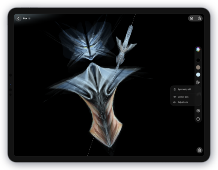Select the light blue color swatch

pos(198,75)
